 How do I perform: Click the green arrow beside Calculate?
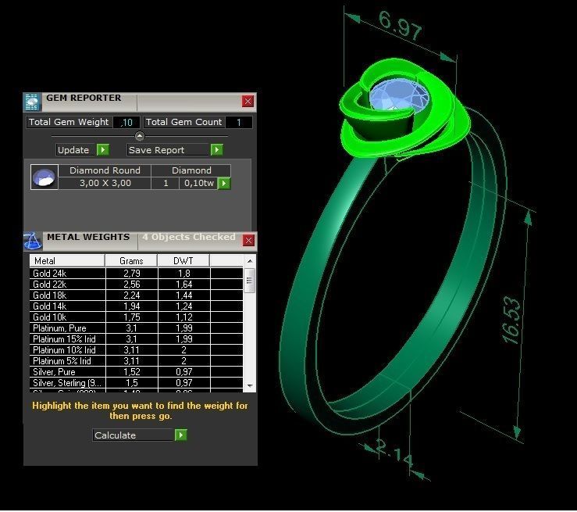tap(180, 435)
